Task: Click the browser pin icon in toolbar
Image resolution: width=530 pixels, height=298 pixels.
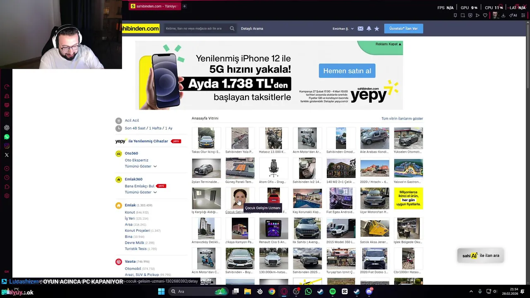Action: tap(455, 15)
